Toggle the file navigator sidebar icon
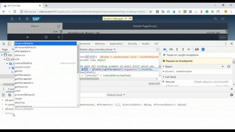Screen dimensions: 235x132 tap(158, 49)
